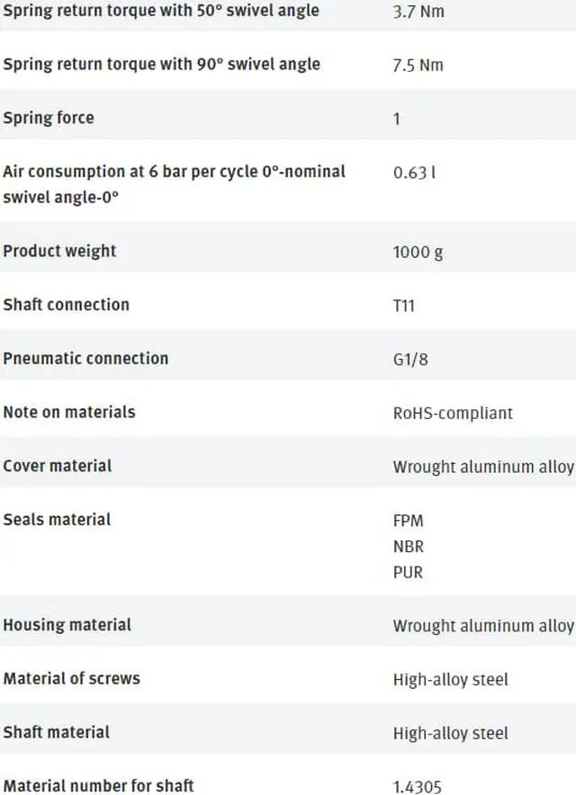This screenshot has width=576, height=795.
Task: Click the Product weight label
Action: tap(59, 251)
